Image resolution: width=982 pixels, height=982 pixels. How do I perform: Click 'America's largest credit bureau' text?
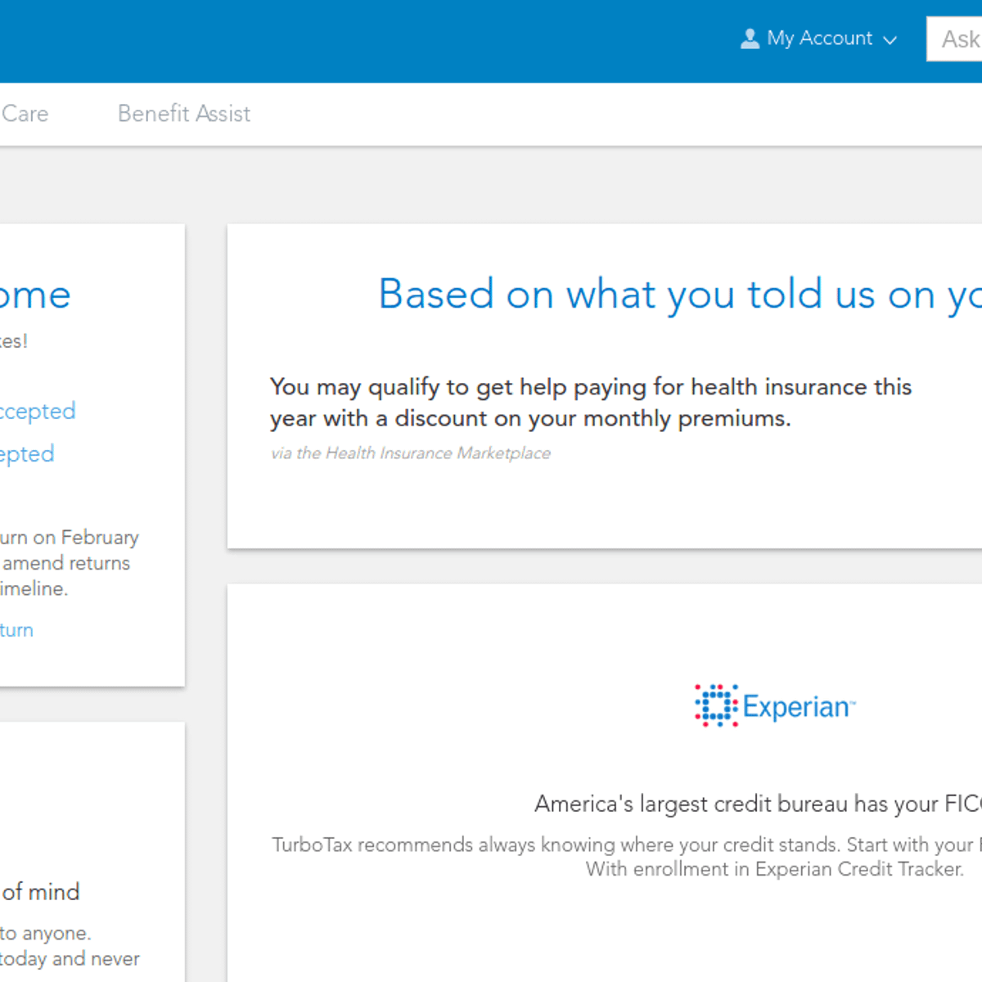[x=758, y=804]
